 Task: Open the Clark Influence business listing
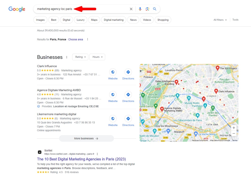47,66
